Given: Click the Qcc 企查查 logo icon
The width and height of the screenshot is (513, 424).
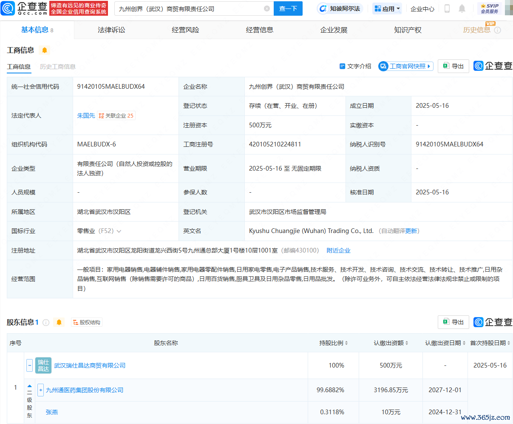Looking at the screenshot, I should 9,8.
